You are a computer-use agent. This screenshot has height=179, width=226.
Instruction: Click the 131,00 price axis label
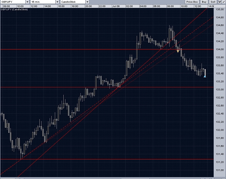[219, 170]
